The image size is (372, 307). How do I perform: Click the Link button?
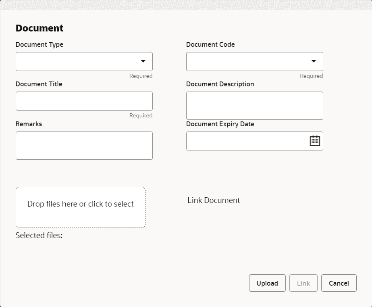[x=303, y=283]
